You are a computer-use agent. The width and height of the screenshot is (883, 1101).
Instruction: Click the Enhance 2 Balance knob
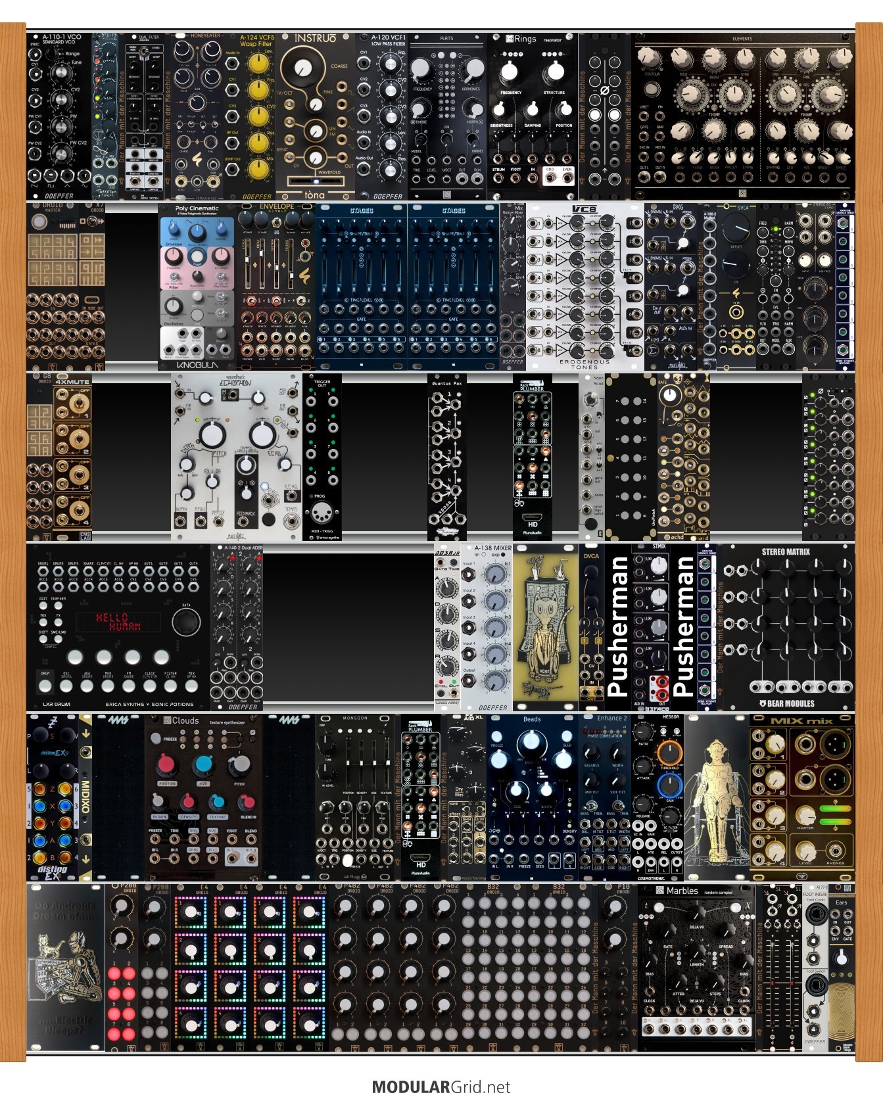[x=591, y=753]
